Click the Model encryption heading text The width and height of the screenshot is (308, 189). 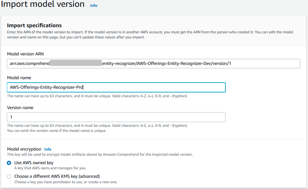coord(24,149)
